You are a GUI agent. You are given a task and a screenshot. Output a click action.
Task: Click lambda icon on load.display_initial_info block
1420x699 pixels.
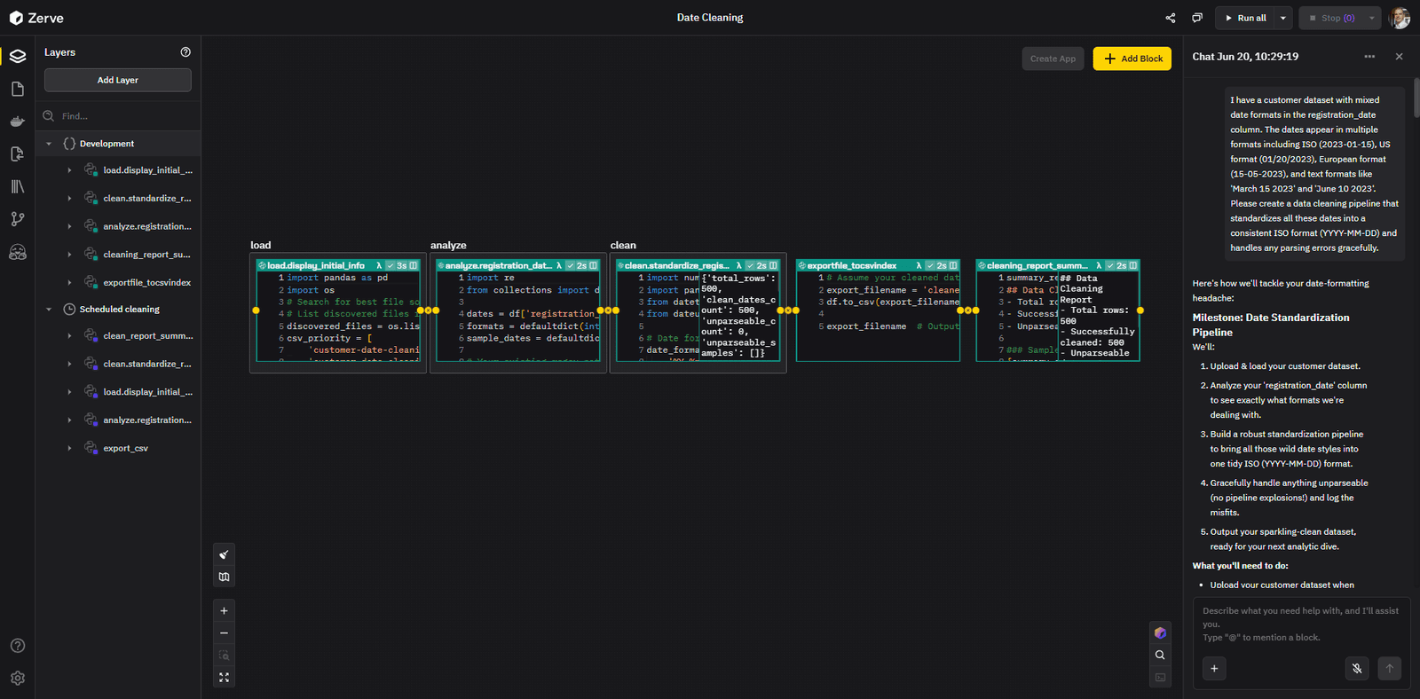(x=379, y=265)
